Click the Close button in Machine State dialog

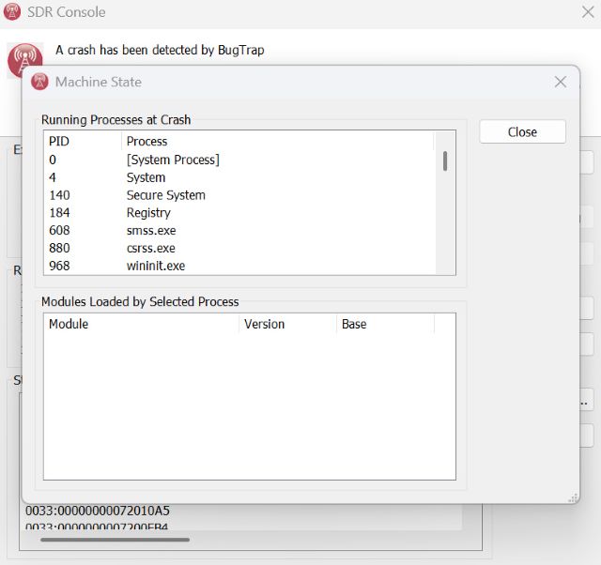tap(522, 131)
